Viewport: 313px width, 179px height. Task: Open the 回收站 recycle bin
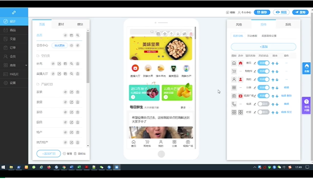coord(80,153)
